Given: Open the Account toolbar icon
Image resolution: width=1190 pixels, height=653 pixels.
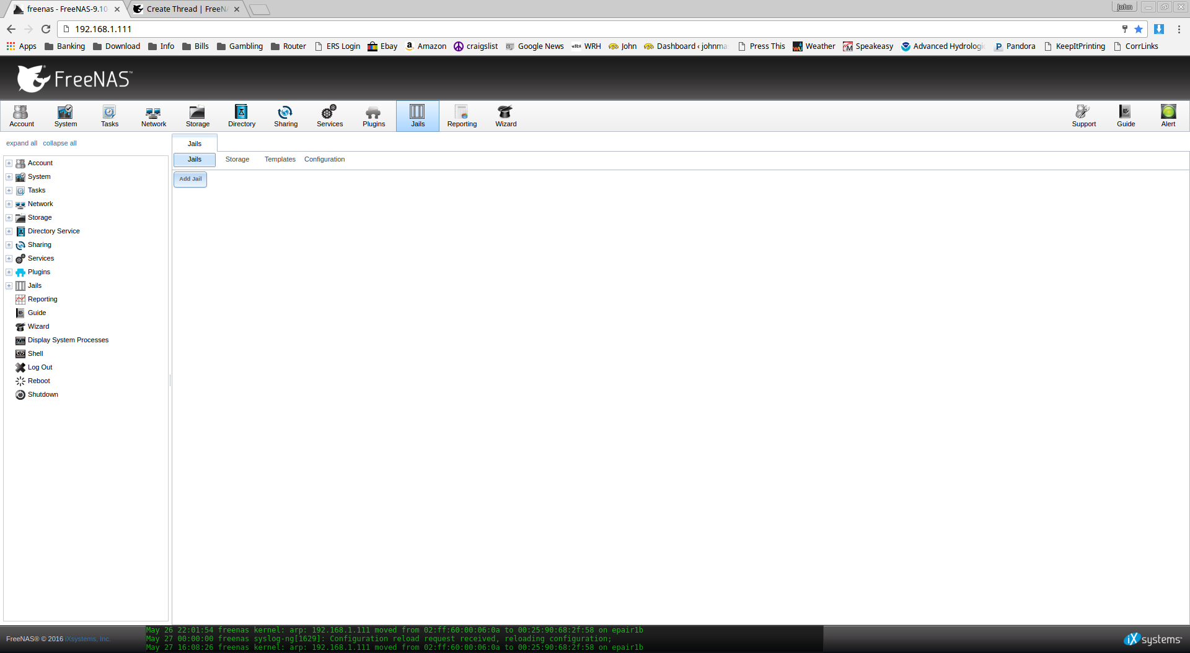Looking at the screenshot, I should (22, 116).
